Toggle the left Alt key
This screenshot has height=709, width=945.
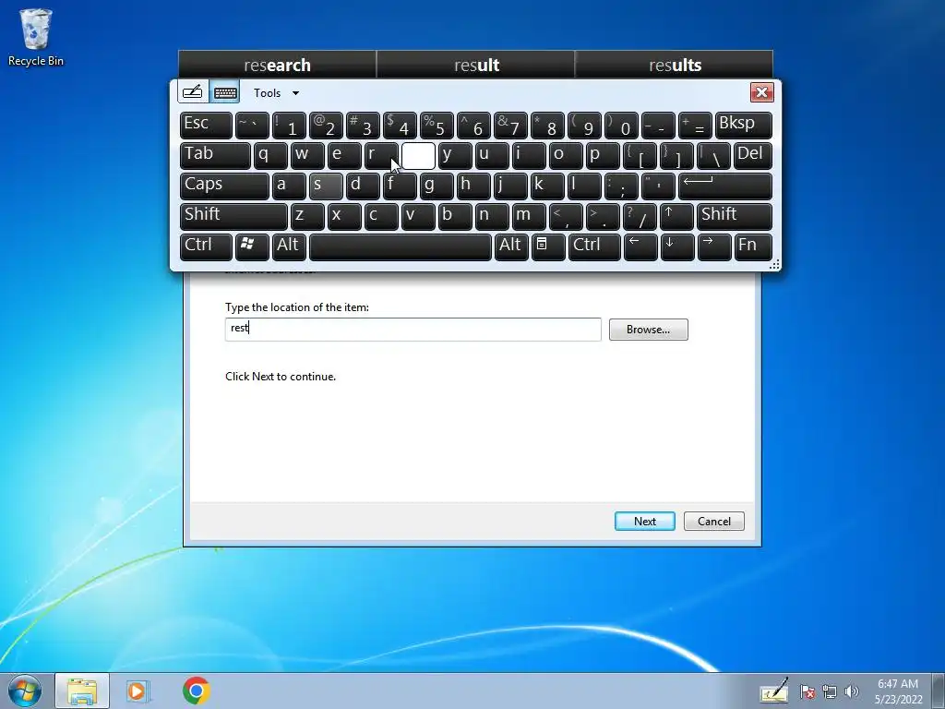[x=289, y=246]
